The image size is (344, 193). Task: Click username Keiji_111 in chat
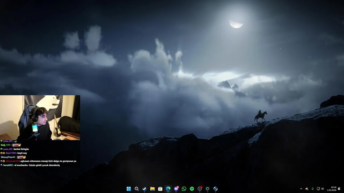6,145
